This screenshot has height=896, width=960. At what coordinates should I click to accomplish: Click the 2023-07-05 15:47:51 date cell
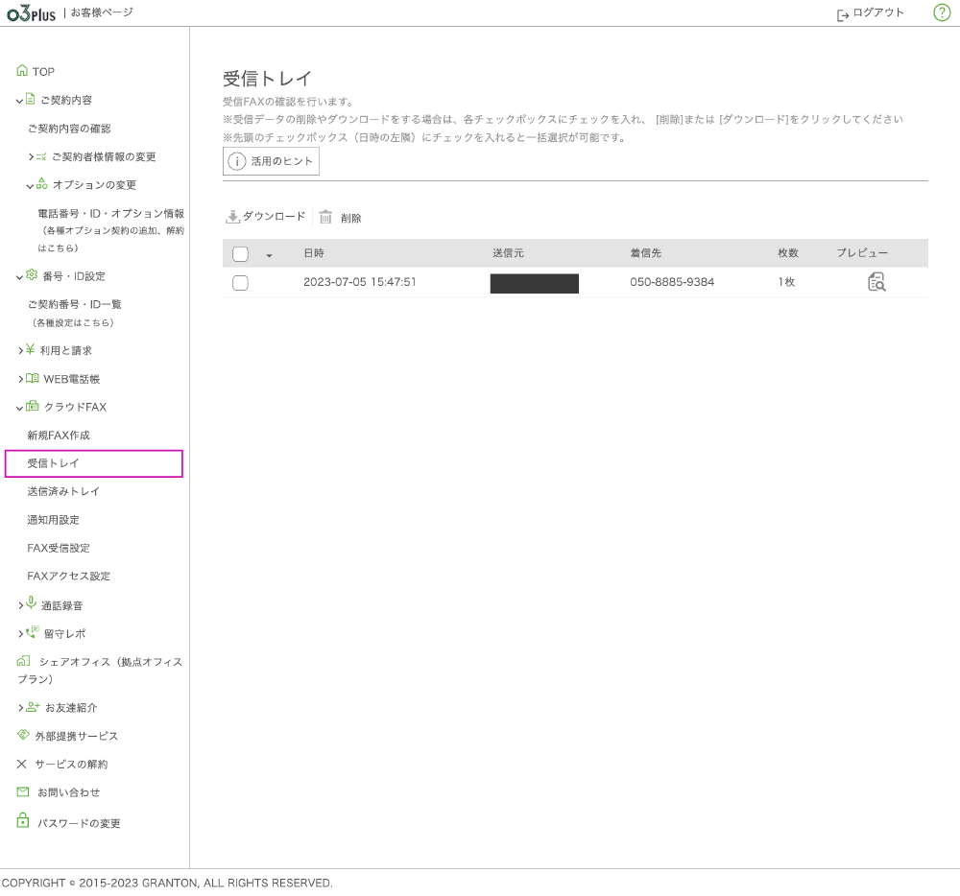point(359,282)
